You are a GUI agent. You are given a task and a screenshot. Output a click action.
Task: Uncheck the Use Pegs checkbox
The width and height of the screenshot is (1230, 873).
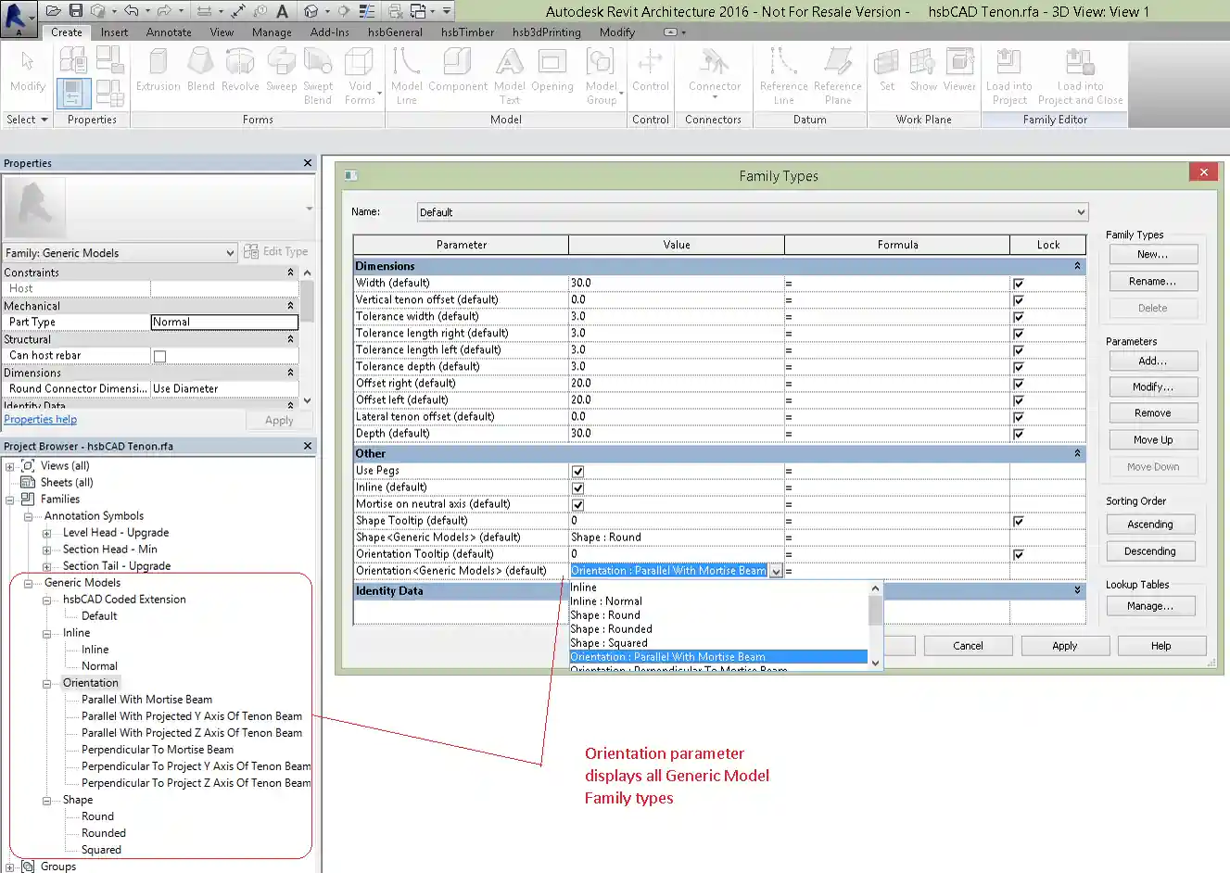pyautogui.click(x=577, y=470)
